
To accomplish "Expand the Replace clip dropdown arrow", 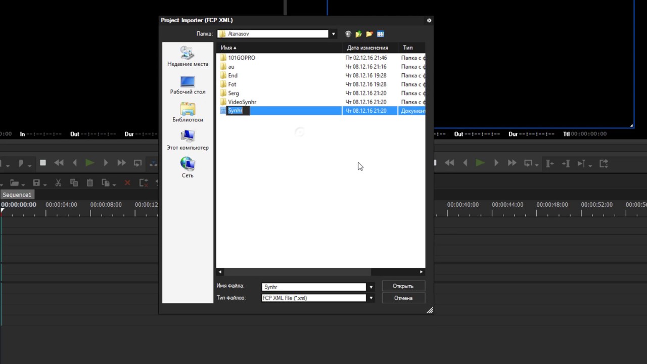I will point(114,184).
